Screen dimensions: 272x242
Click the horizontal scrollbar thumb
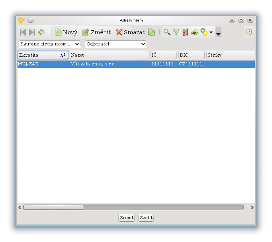pyautogui.click(x=54, y=207)
